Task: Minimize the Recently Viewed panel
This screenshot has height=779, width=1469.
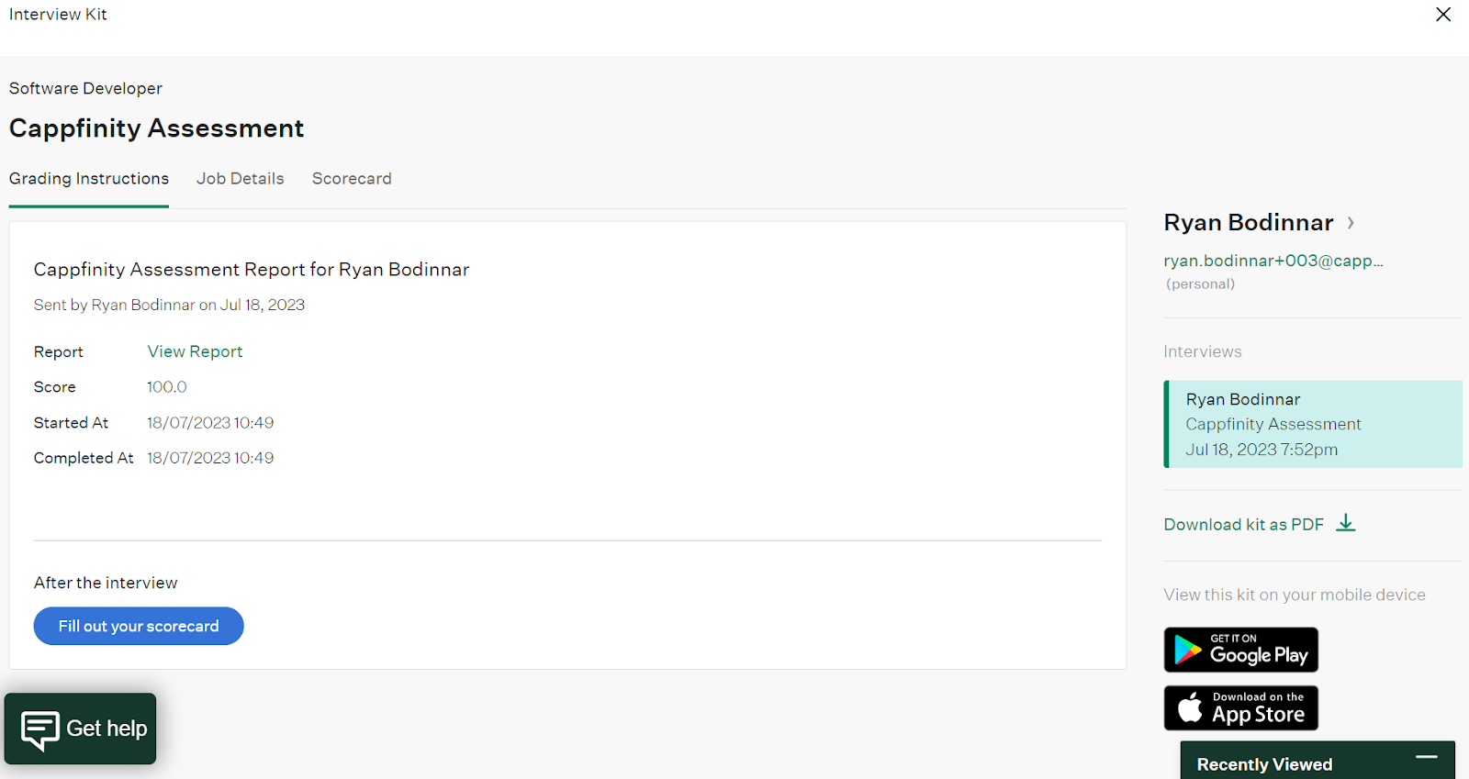Action: tap(1426, 757)
